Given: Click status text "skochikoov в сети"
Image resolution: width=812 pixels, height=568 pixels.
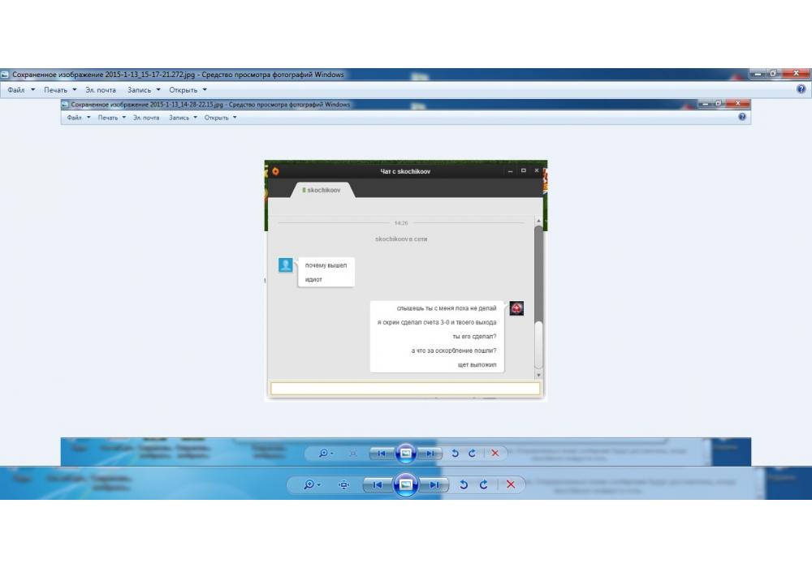Looking at the screenshot, I should [x=401, y=239].
